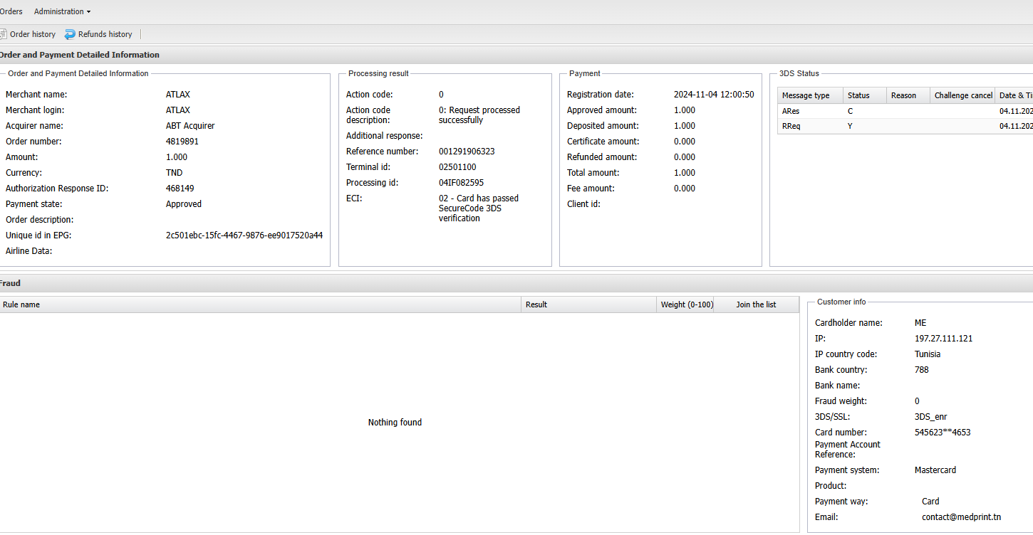Click the Reason column header
Viewport: 1033px width, 535px height.
click(903, 95)
